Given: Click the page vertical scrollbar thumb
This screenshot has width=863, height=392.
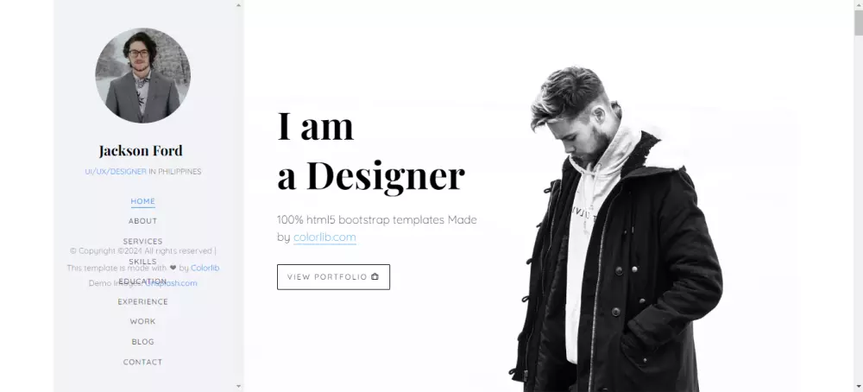Looking at the screenshot, I should [x=859, y=22].
